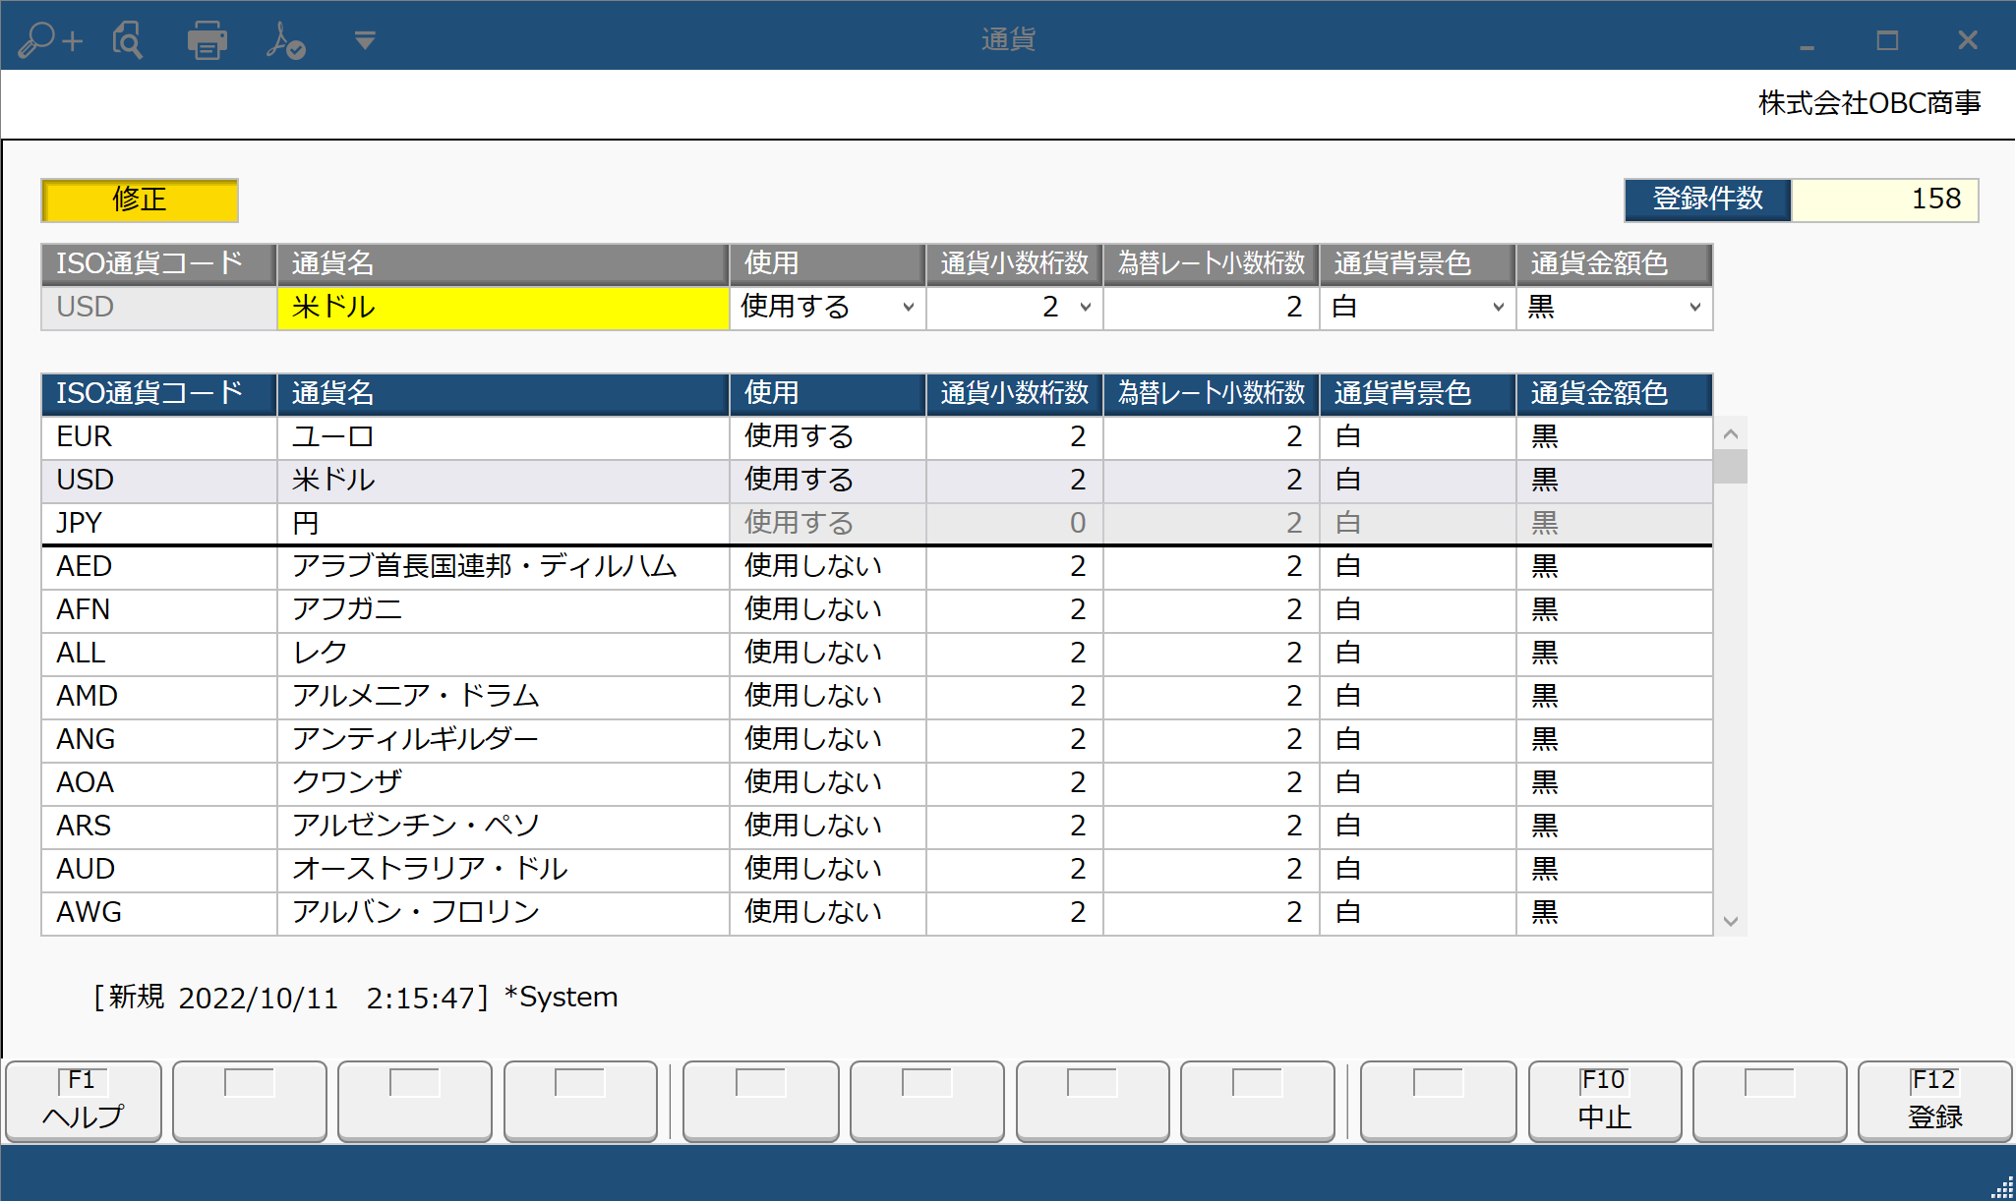Click the F10 中止 button
This screenshot has height=1201, width=2016.
click(1605, 1101)
